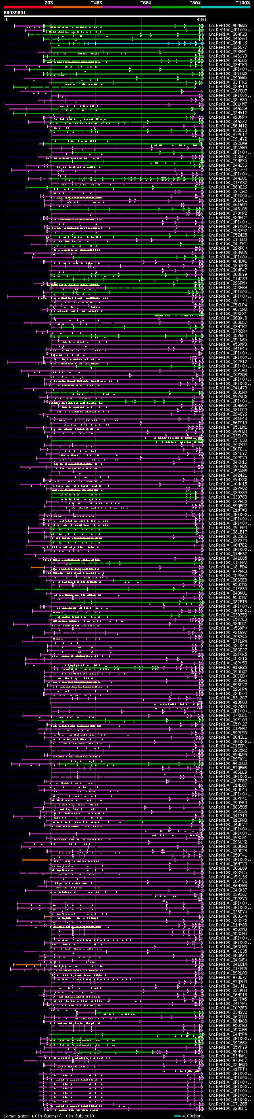Click UniRef100_C4NYP4 label
Screen dimensions: 254x1119
[228, 1034]
